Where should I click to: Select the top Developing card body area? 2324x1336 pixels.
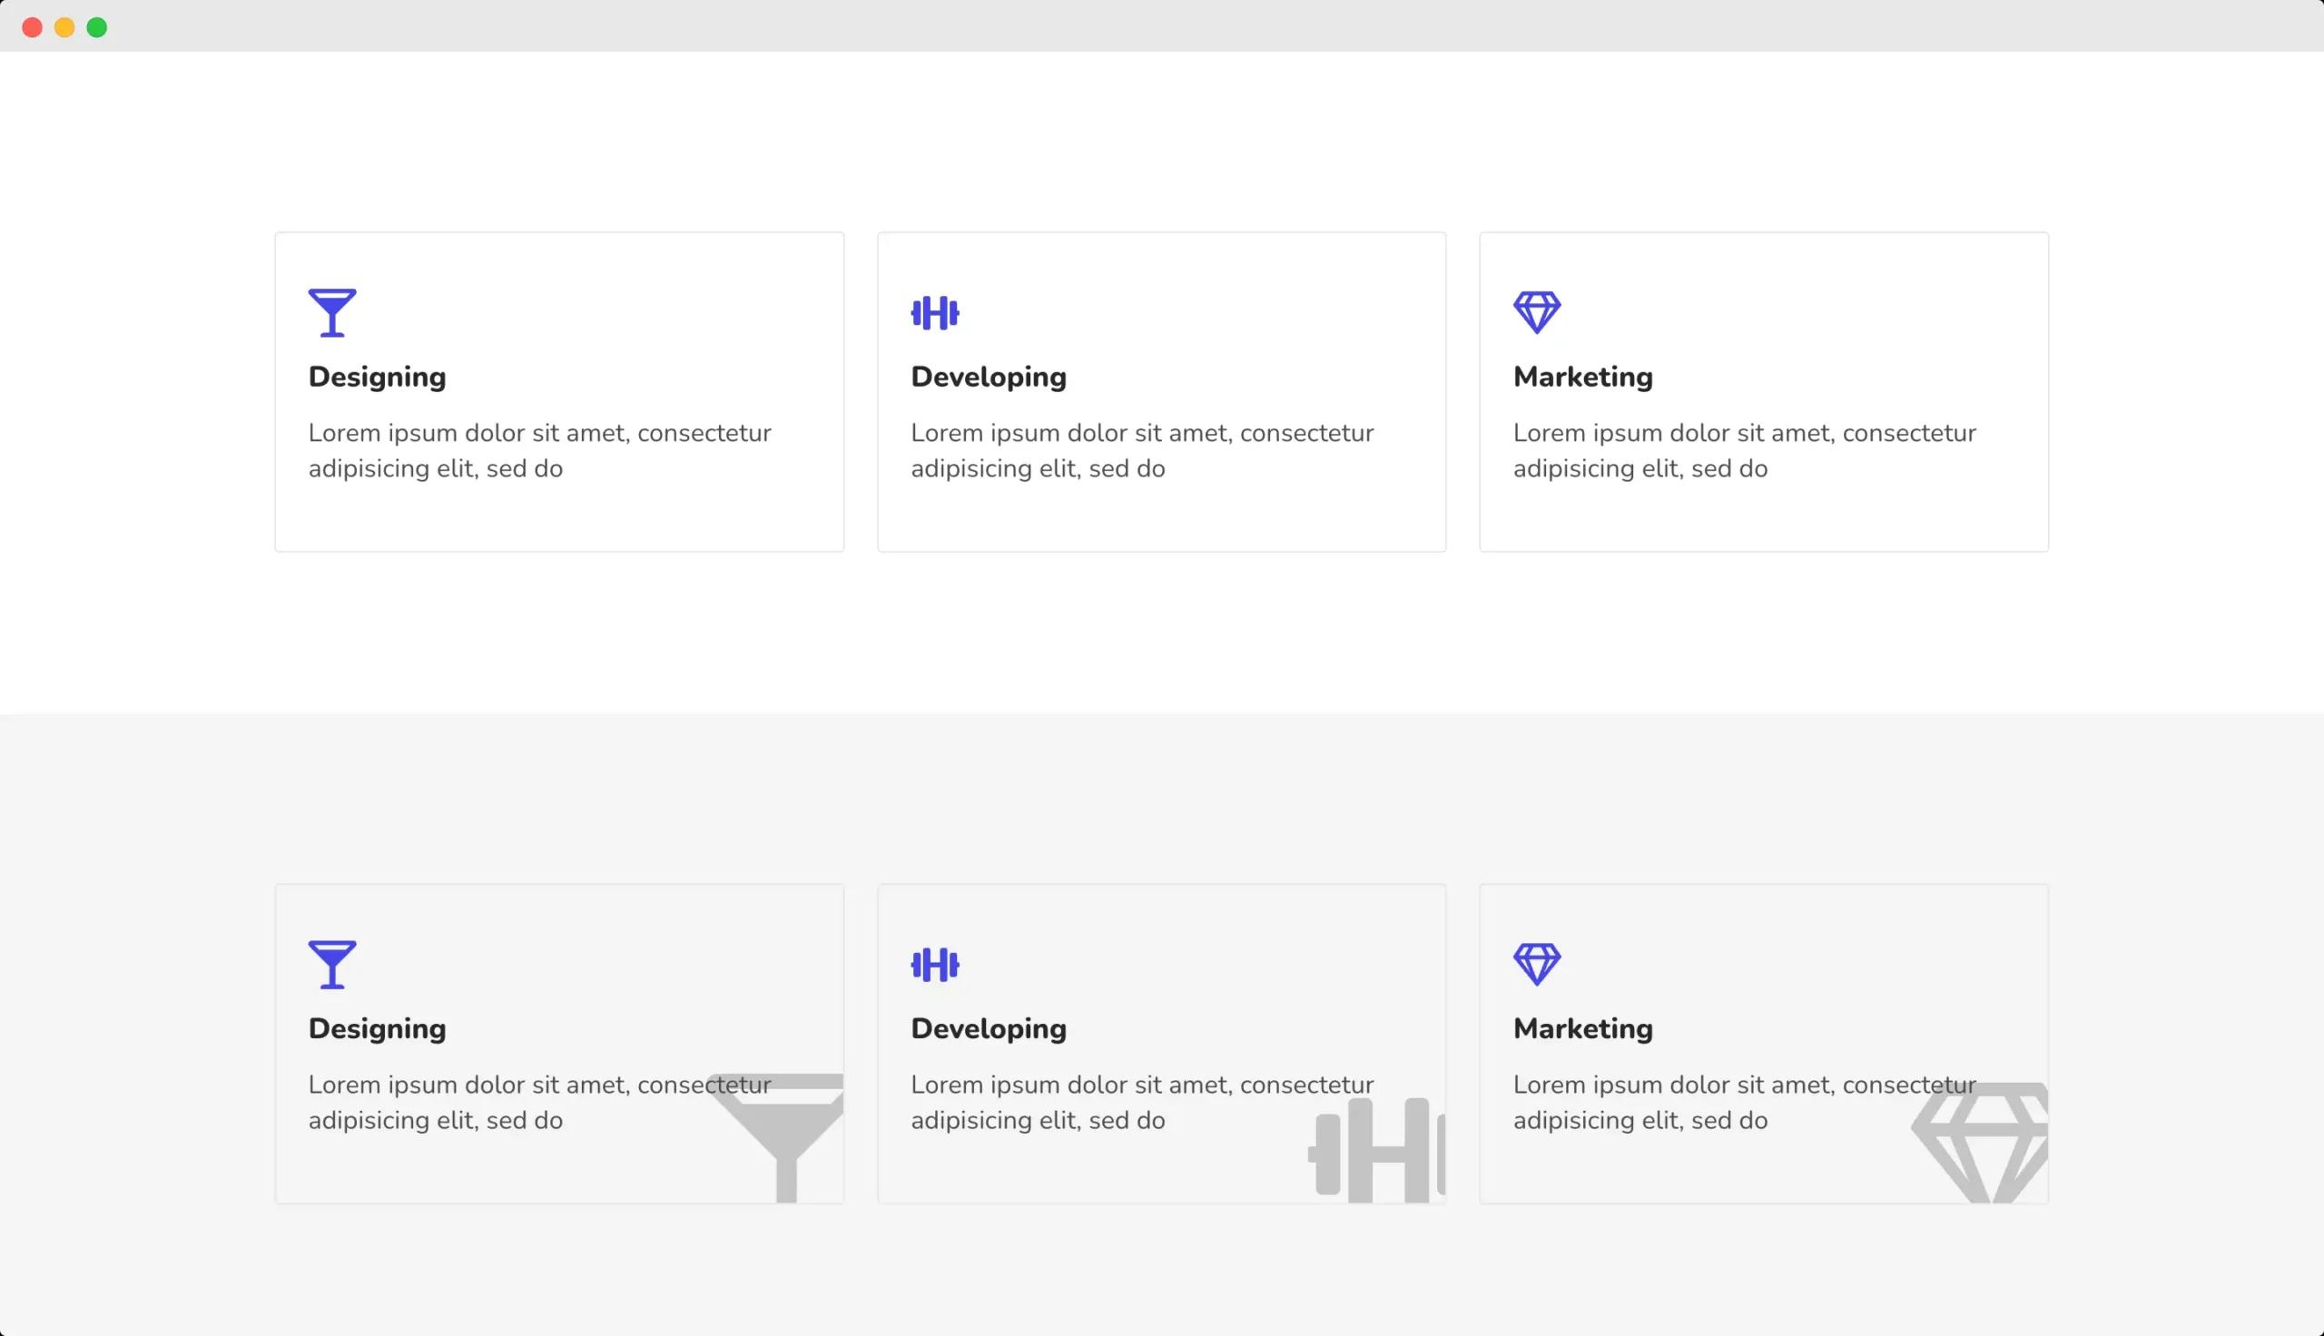(x=1140, y=449)
